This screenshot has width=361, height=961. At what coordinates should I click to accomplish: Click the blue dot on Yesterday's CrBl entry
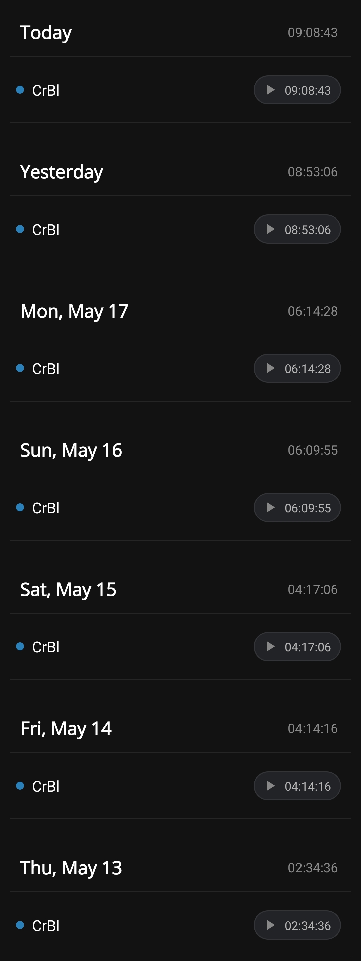20,229
